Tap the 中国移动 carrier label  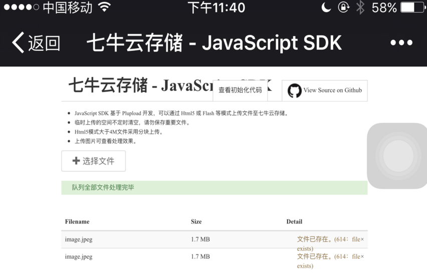click(x=68, y=8)
